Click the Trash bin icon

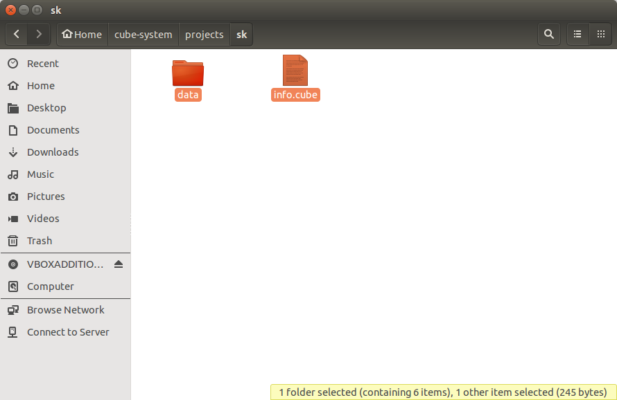point(13,240)
